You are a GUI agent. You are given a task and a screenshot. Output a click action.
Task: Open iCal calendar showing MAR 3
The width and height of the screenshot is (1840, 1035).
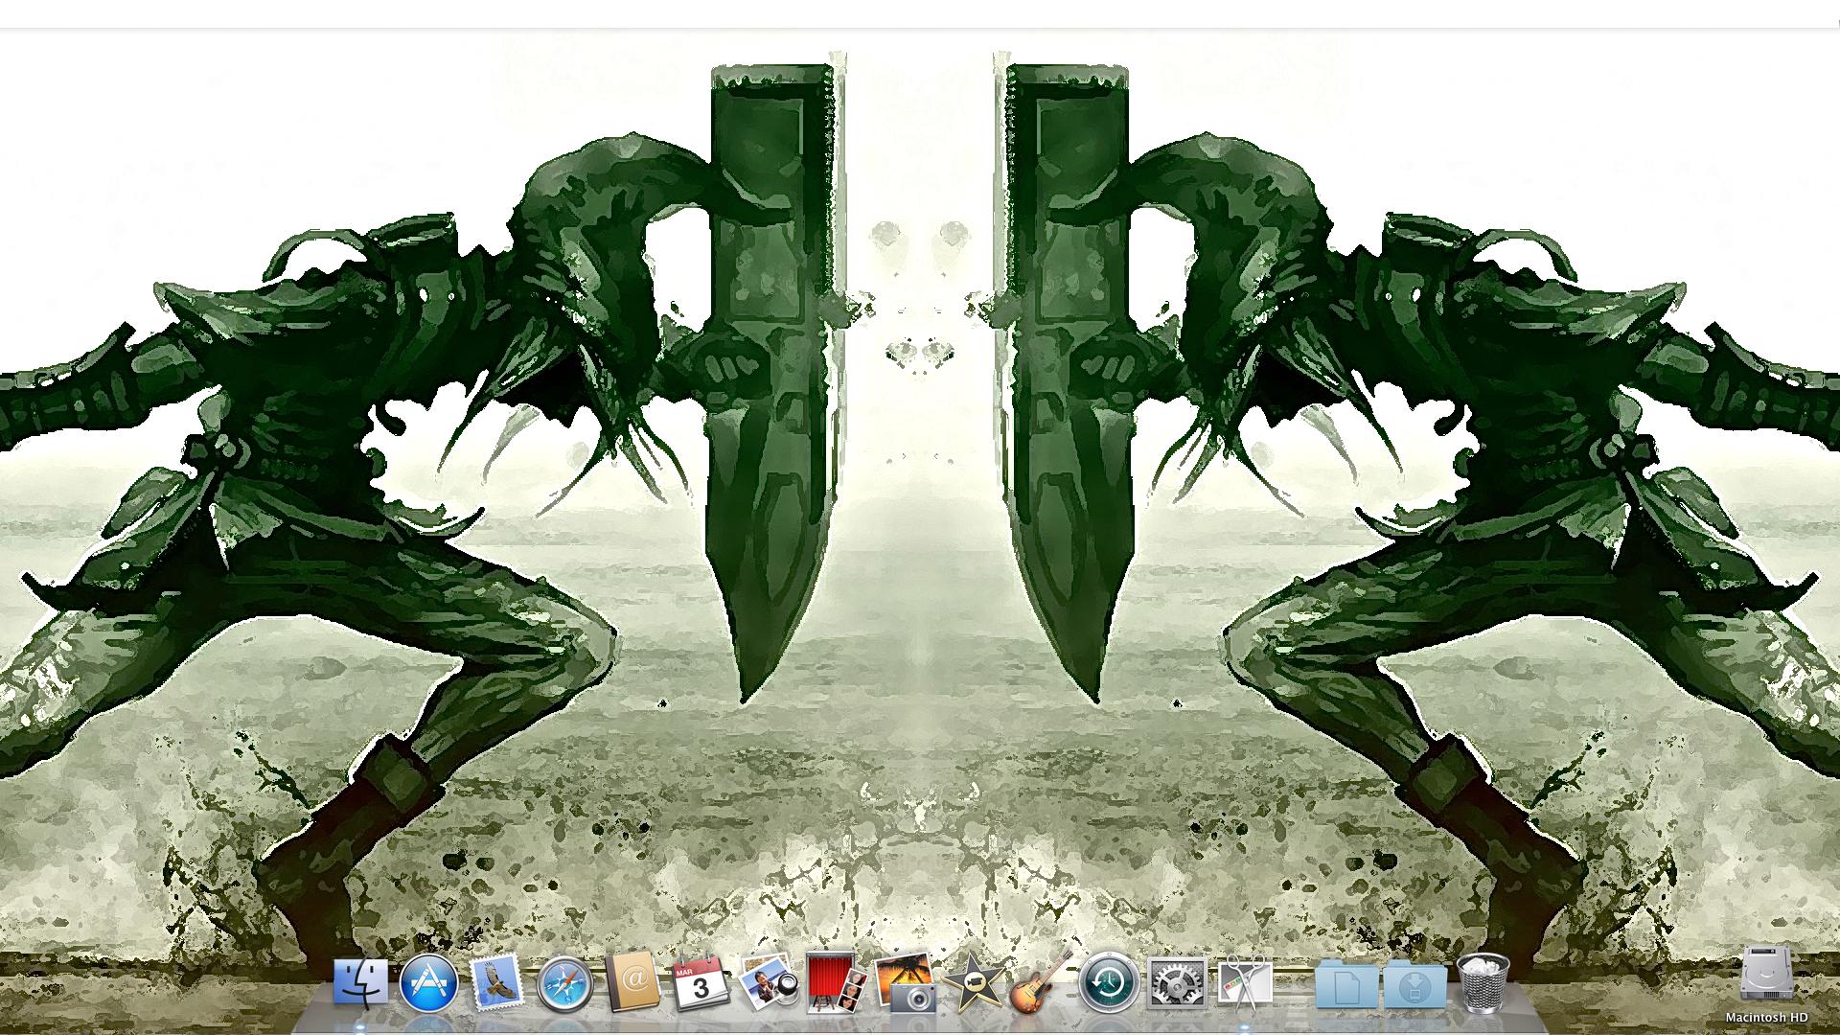tap(701, 983)
